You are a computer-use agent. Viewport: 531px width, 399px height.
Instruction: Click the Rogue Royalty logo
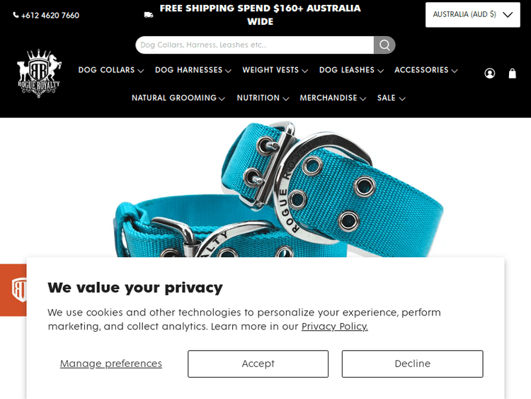click(x=39, y=73)
